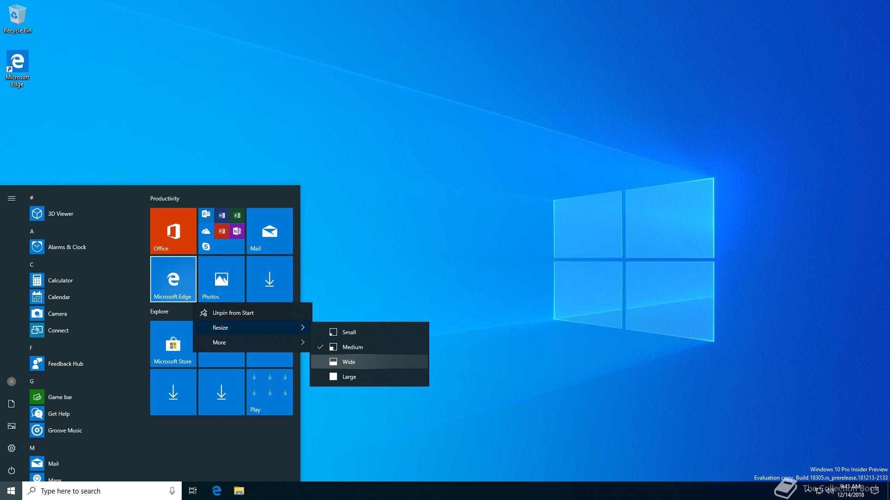Open the Settings gear in Start sidebar
Viewport: 890px width, 500px height.
[12, 448]
